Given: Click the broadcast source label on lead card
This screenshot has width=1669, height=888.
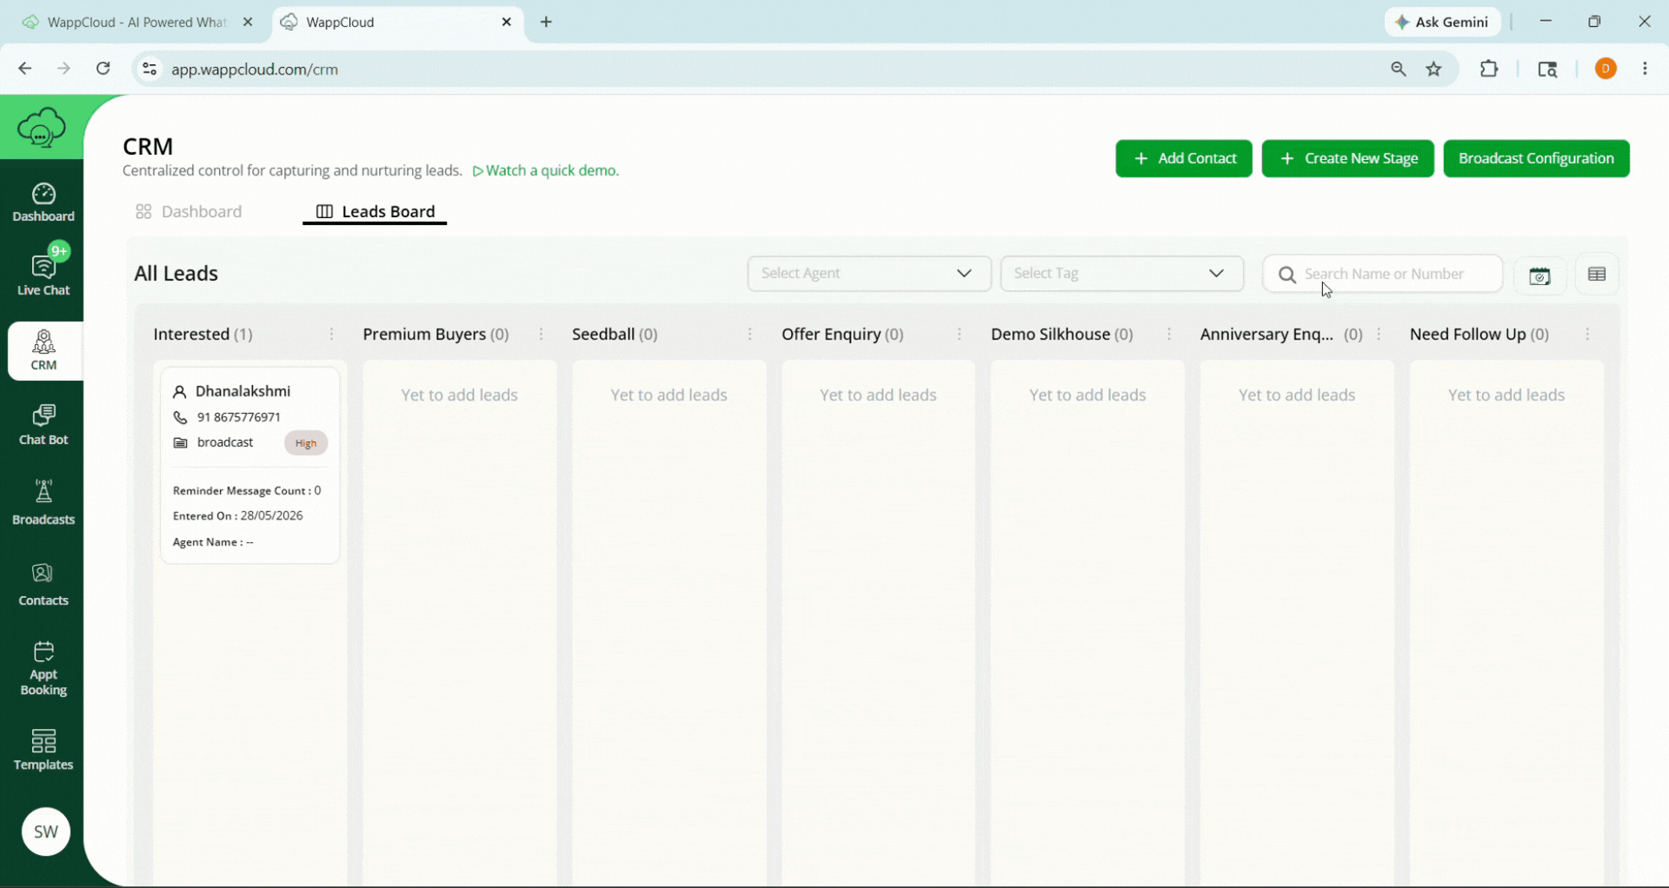Looking at the screenshot, I should 225,442.
